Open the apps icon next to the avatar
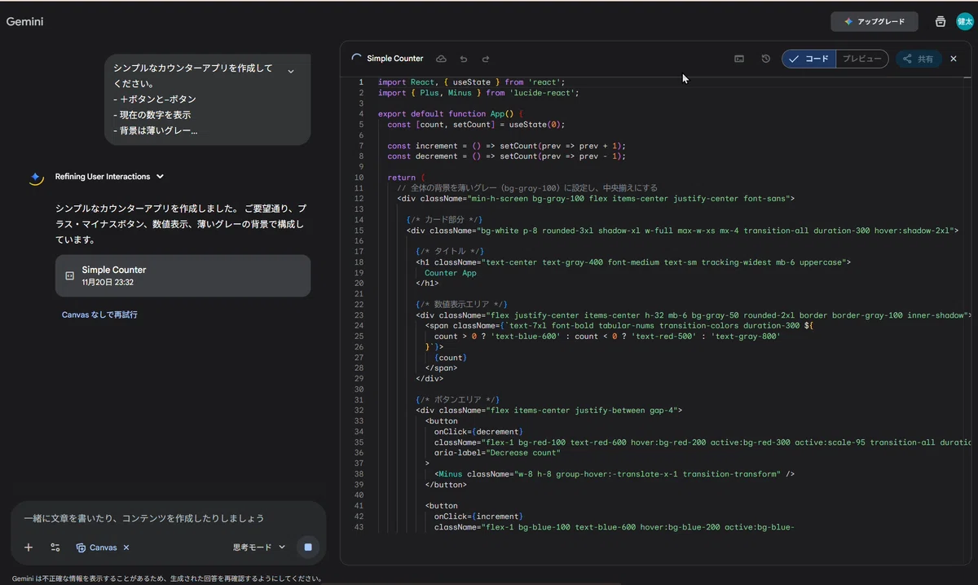 [941, 21]
